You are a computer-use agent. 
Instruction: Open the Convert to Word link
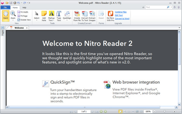click(x=122, y=19)
